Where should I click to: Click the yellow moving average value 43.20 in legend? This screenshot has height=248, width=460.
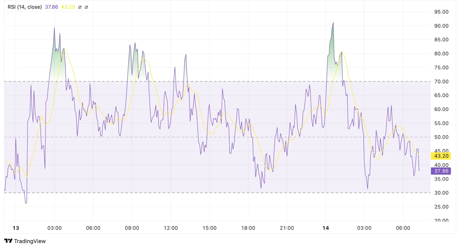[68, 7]
